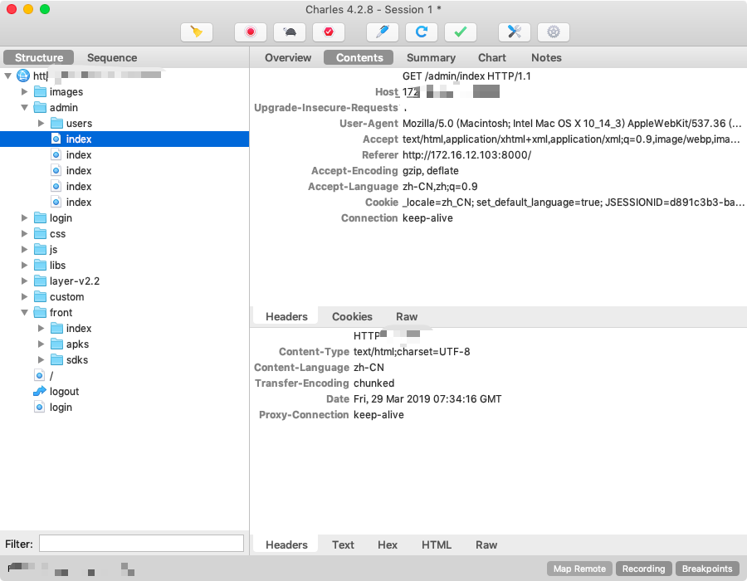
Task: Toggle the red Record button in toolbar
Action: click(251, 32)
